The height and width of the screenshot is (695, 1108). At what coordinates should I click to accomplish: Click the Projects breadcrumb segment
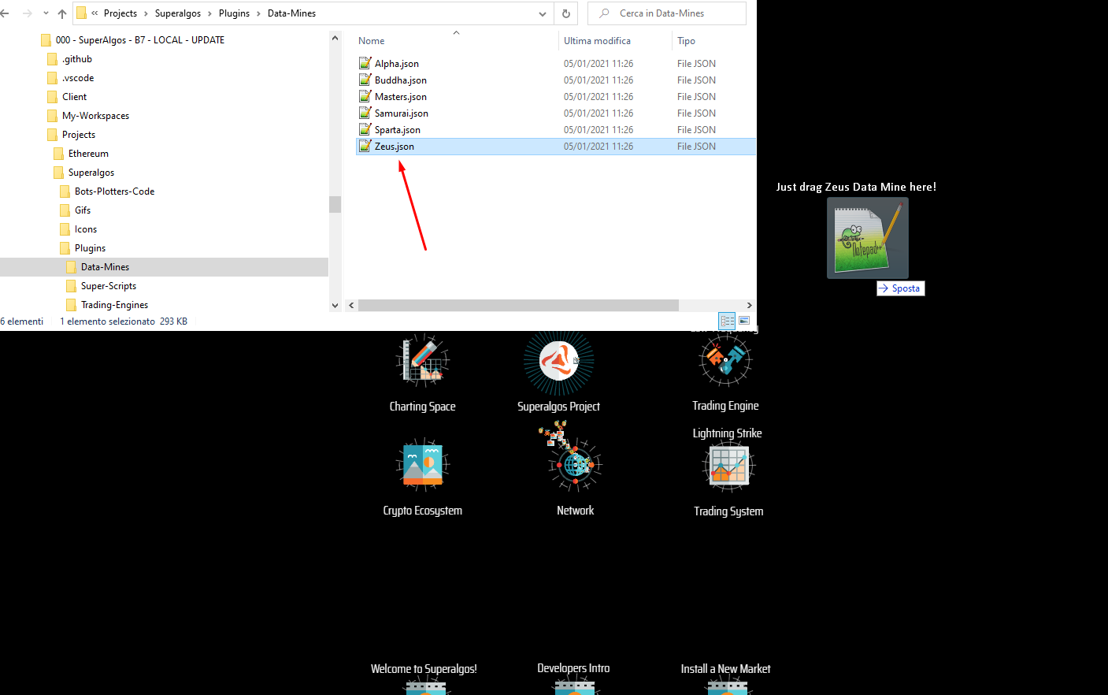(x=120, y=13)
